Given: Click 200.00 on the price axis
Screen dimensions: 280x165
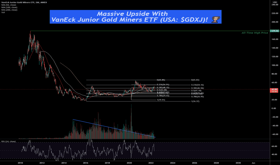Looking at the screenshot, I should coord(275,22).
